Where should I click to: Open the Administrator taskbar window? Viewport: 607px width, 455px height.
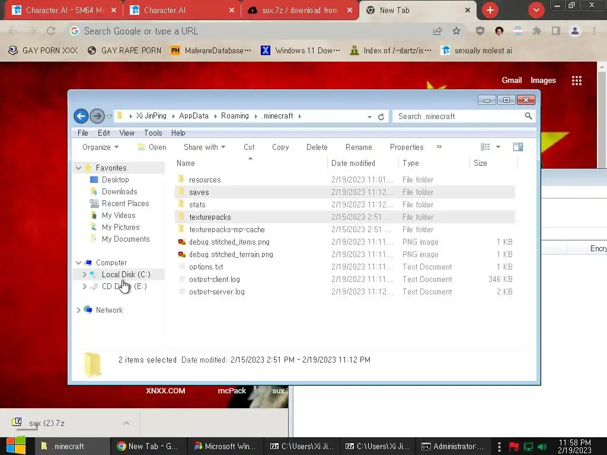pos(453,446)
